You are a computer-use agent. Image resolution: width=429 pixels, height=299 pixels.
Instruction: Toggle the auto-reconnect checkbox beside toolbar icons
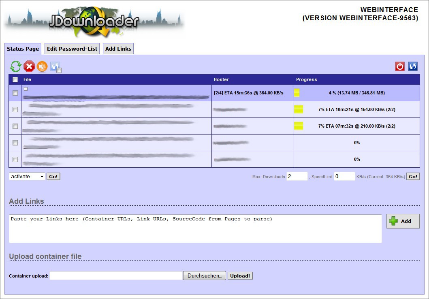coord(59,70)
